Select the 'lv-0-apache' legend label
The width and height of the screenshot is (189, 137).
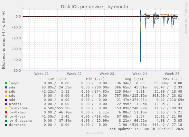pyautogui.click(x=20, y=121)
